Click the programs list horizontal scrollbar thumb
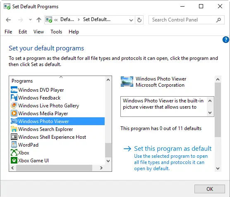The image size is (230, 197). (x=54, y=168)
